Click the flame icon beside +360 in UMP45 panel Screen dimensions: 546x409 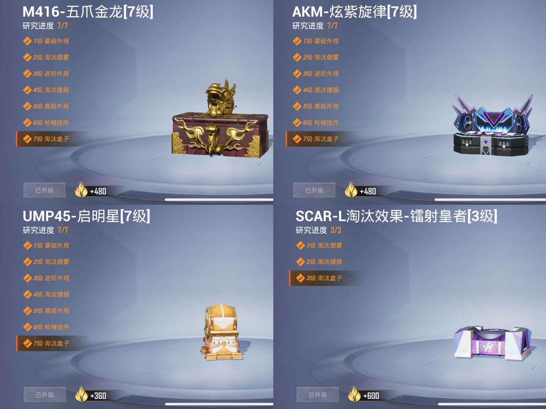coord(82,395)
